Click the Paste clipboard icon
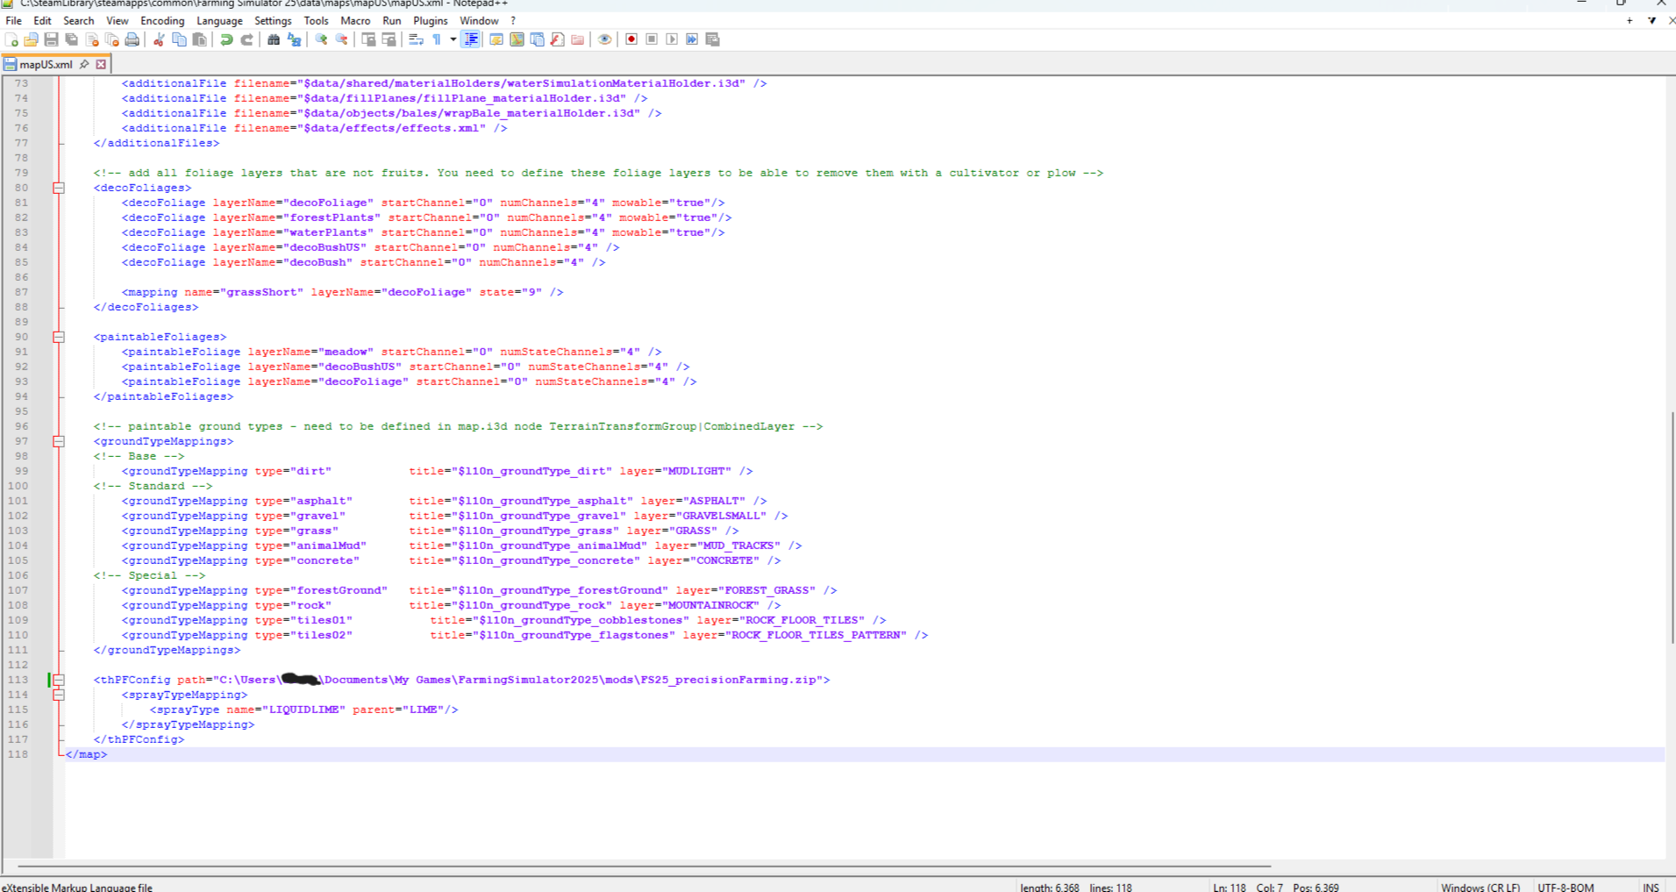Viewport: 1676px width, 892px height. (x=199, y=39)
